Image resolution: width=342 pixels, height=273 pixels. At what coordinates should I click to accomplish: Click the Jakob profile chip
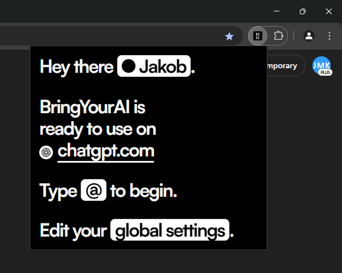(x=154, y=66)
